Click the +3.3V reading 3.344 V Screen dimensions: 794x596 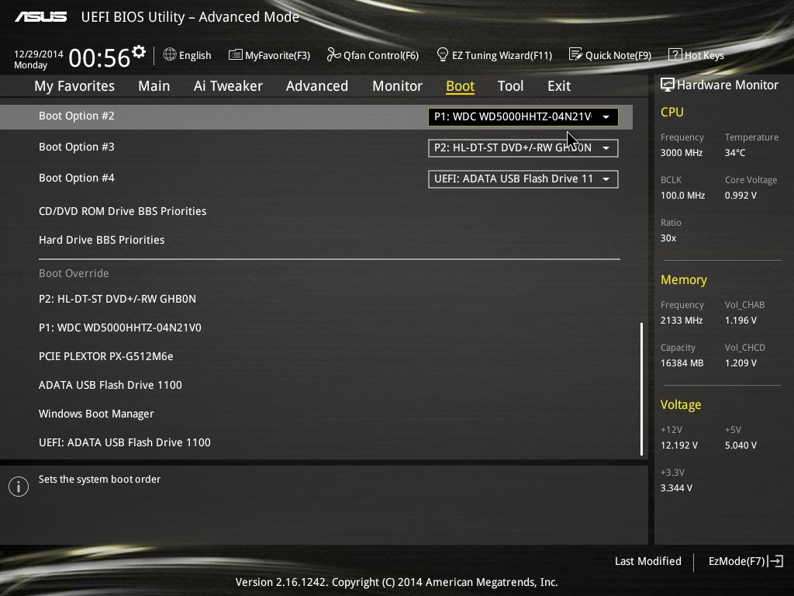676,488
